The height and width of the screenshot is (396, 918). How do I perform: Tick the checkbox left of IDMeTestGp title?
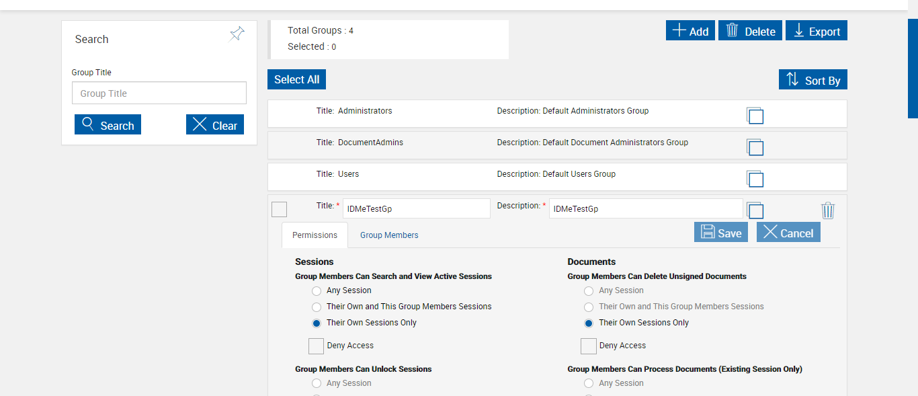[x=279, y=209]
